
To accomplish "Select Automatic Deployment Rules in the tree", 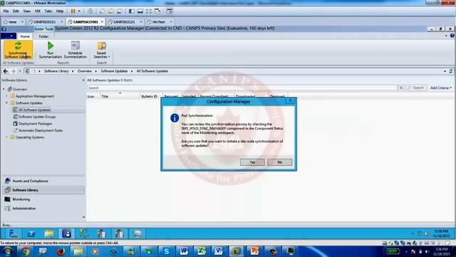I will tap(41, 131).
